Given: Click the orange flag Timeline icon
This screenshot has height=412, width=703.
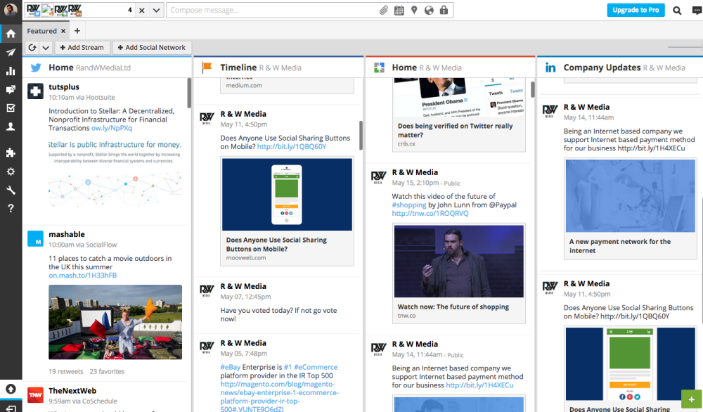Looking at the screenshot, I should (206, 67).
